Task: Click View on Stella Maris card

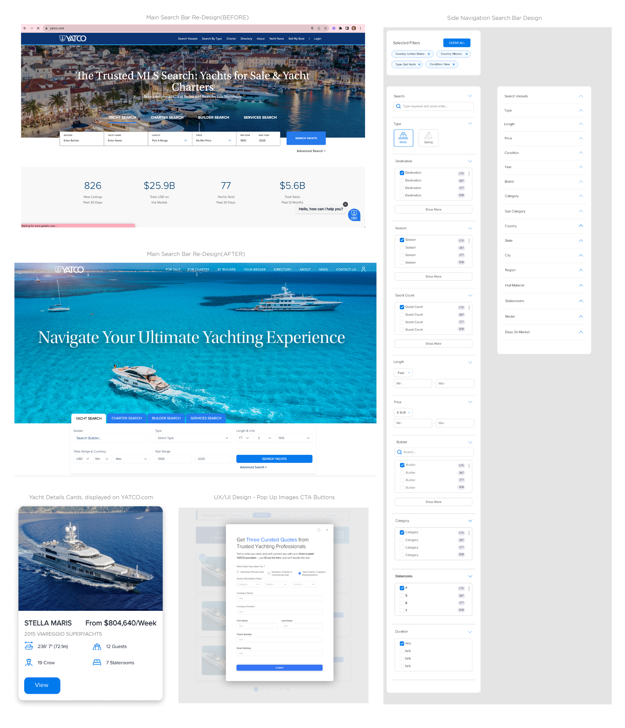Action: (42, 685)
